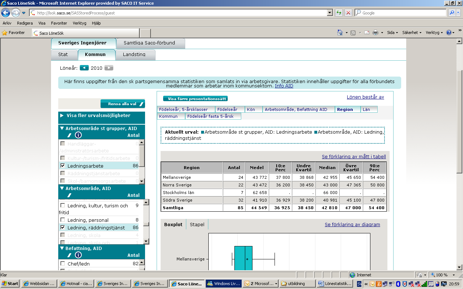
Task: Click Rensa alla val button
Action: click(x=123, y=104)
